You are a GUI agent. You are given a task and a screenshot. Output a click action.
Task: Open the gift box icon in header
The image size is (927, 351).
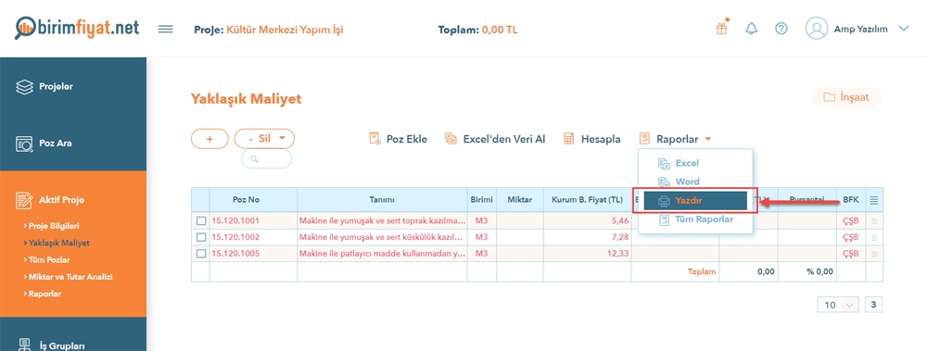(x=721, y=29)
